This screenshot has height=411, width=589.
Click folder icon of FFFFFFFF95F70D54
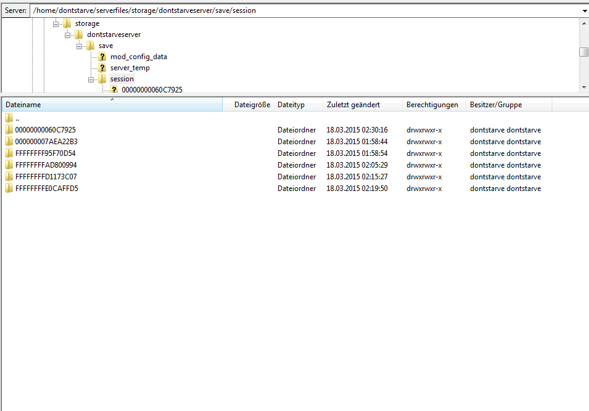point(9,153)
